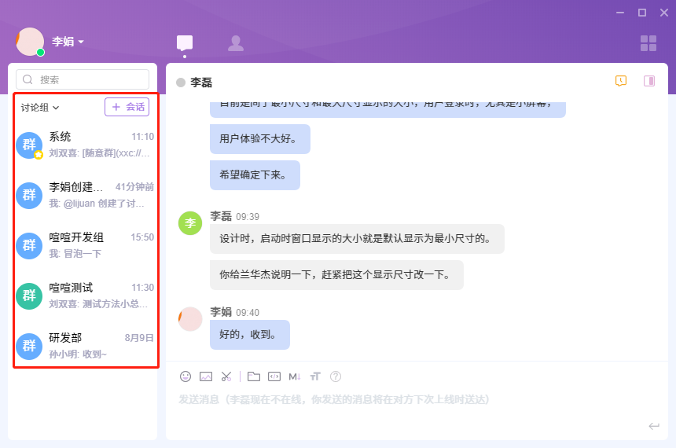Open chat history clock icon
This screenshot has width=676, height=448.
tap(621, 81)
